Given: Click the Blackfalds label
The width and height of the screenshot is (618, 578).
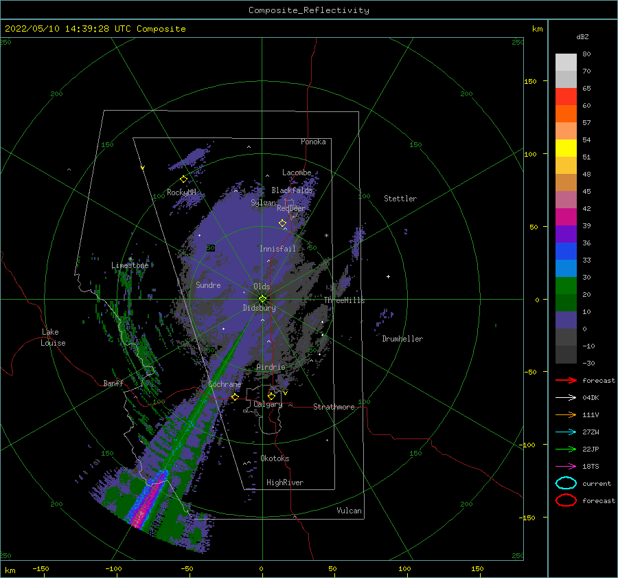Looking at the screenshot, I should coord(292,190).
